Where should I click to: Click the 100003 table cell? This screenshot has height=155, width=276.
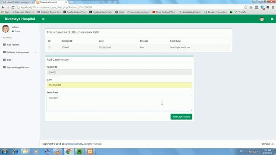pos(65,47)
